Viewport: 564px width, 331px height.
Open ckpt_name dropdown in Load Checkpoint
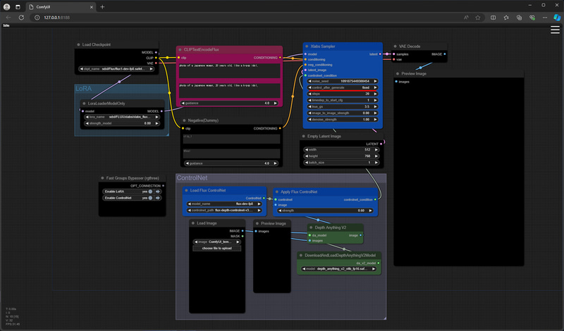(x=117, y=68)
